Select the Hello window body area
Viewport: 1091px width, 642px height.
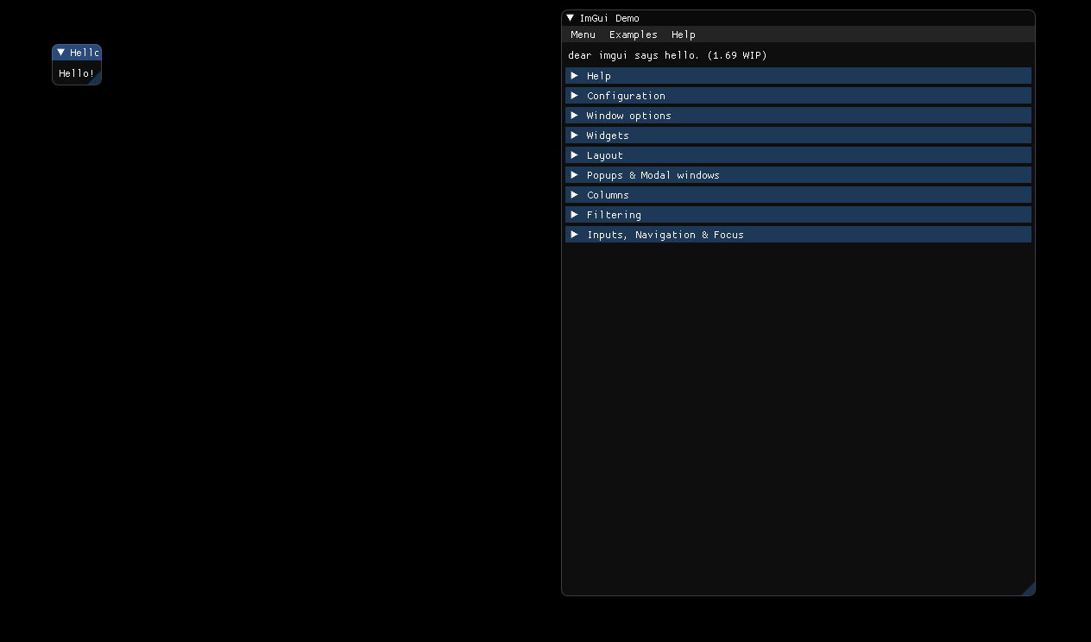pyautogui.click(x=76, y=73)
